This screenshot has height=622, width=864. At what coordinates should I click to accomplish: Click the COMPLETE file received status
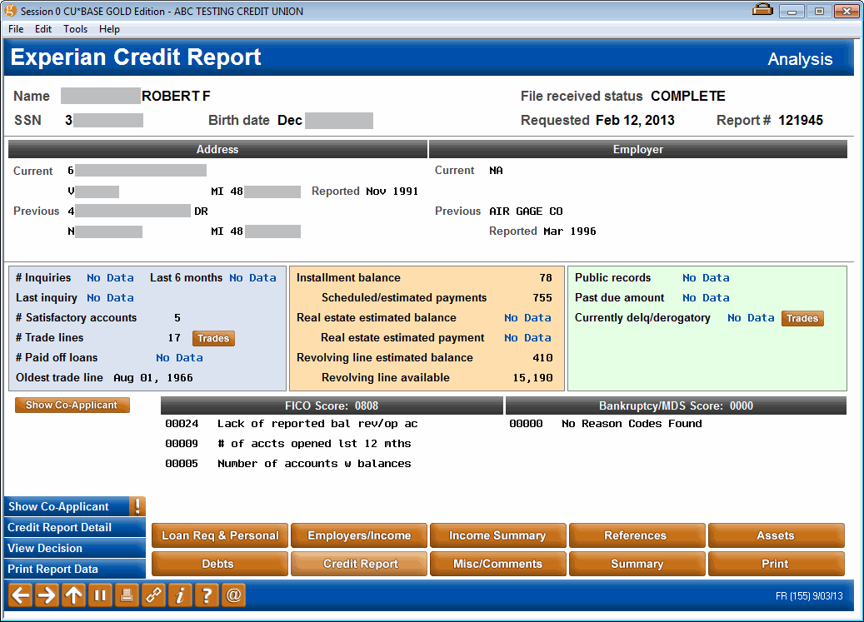(687, 96)
